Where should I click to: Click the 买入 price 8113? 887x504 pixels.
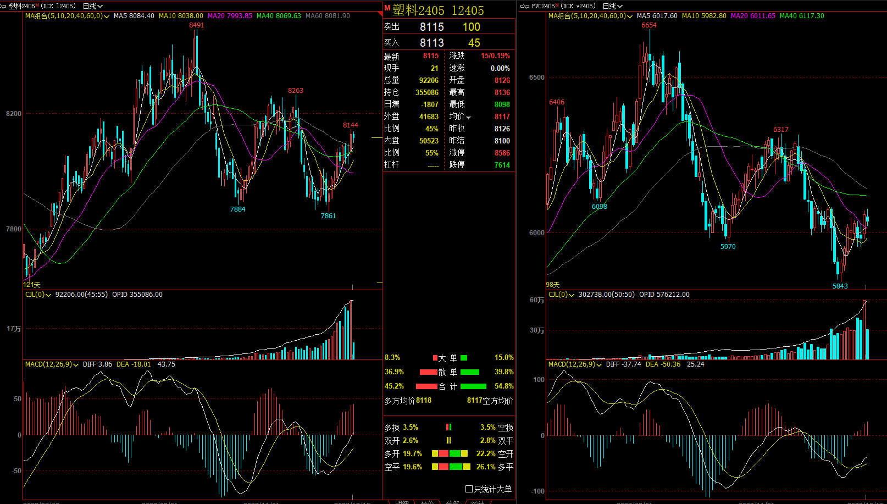[x=431, y=43]
